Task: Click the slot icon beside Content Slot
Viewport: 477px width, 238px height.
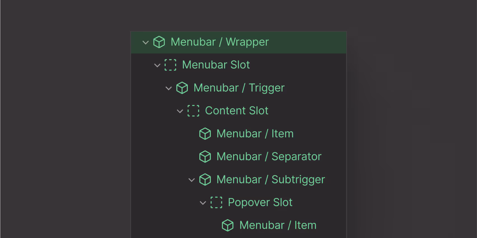Action: 193,111
